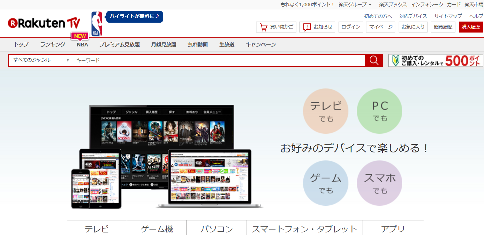Screen dimensions: 484x235
Task: Open the shopping cart 買い物かご
Action: [x=276, y=27]
